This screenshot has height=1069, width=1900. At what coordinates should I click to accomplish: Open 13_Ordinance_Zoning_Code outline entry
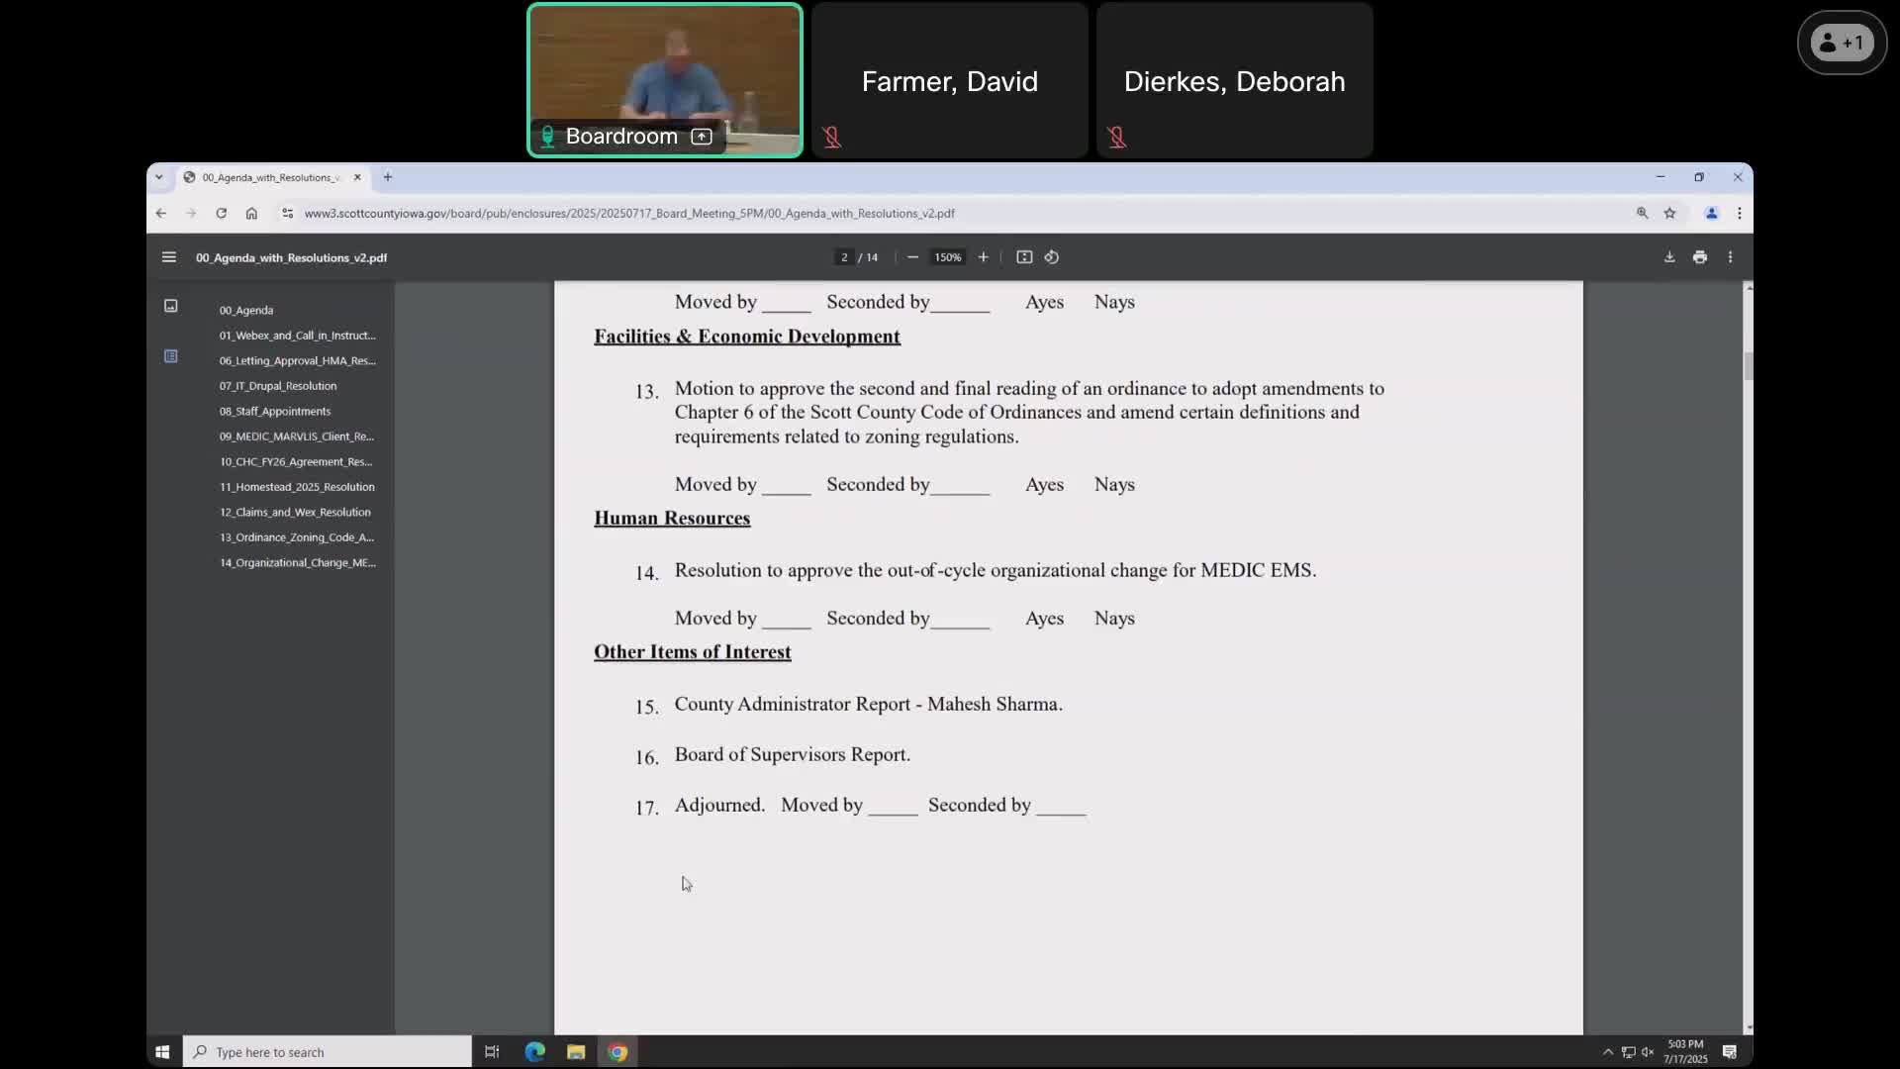[x=295, y=537]
